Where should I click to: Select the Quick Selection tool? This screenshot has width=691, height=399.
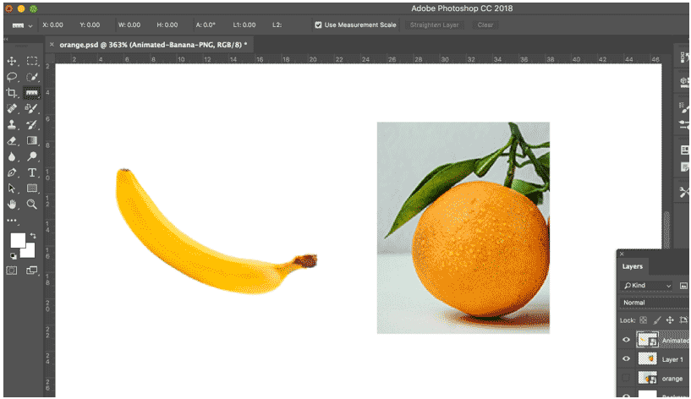click(x=32, y=77)
